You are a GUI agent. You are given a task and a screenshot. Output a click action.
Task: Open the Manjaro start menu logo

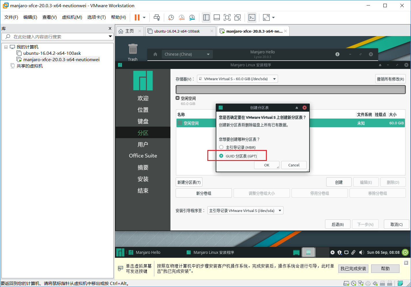pyautogui.click(x=120, y=252)
